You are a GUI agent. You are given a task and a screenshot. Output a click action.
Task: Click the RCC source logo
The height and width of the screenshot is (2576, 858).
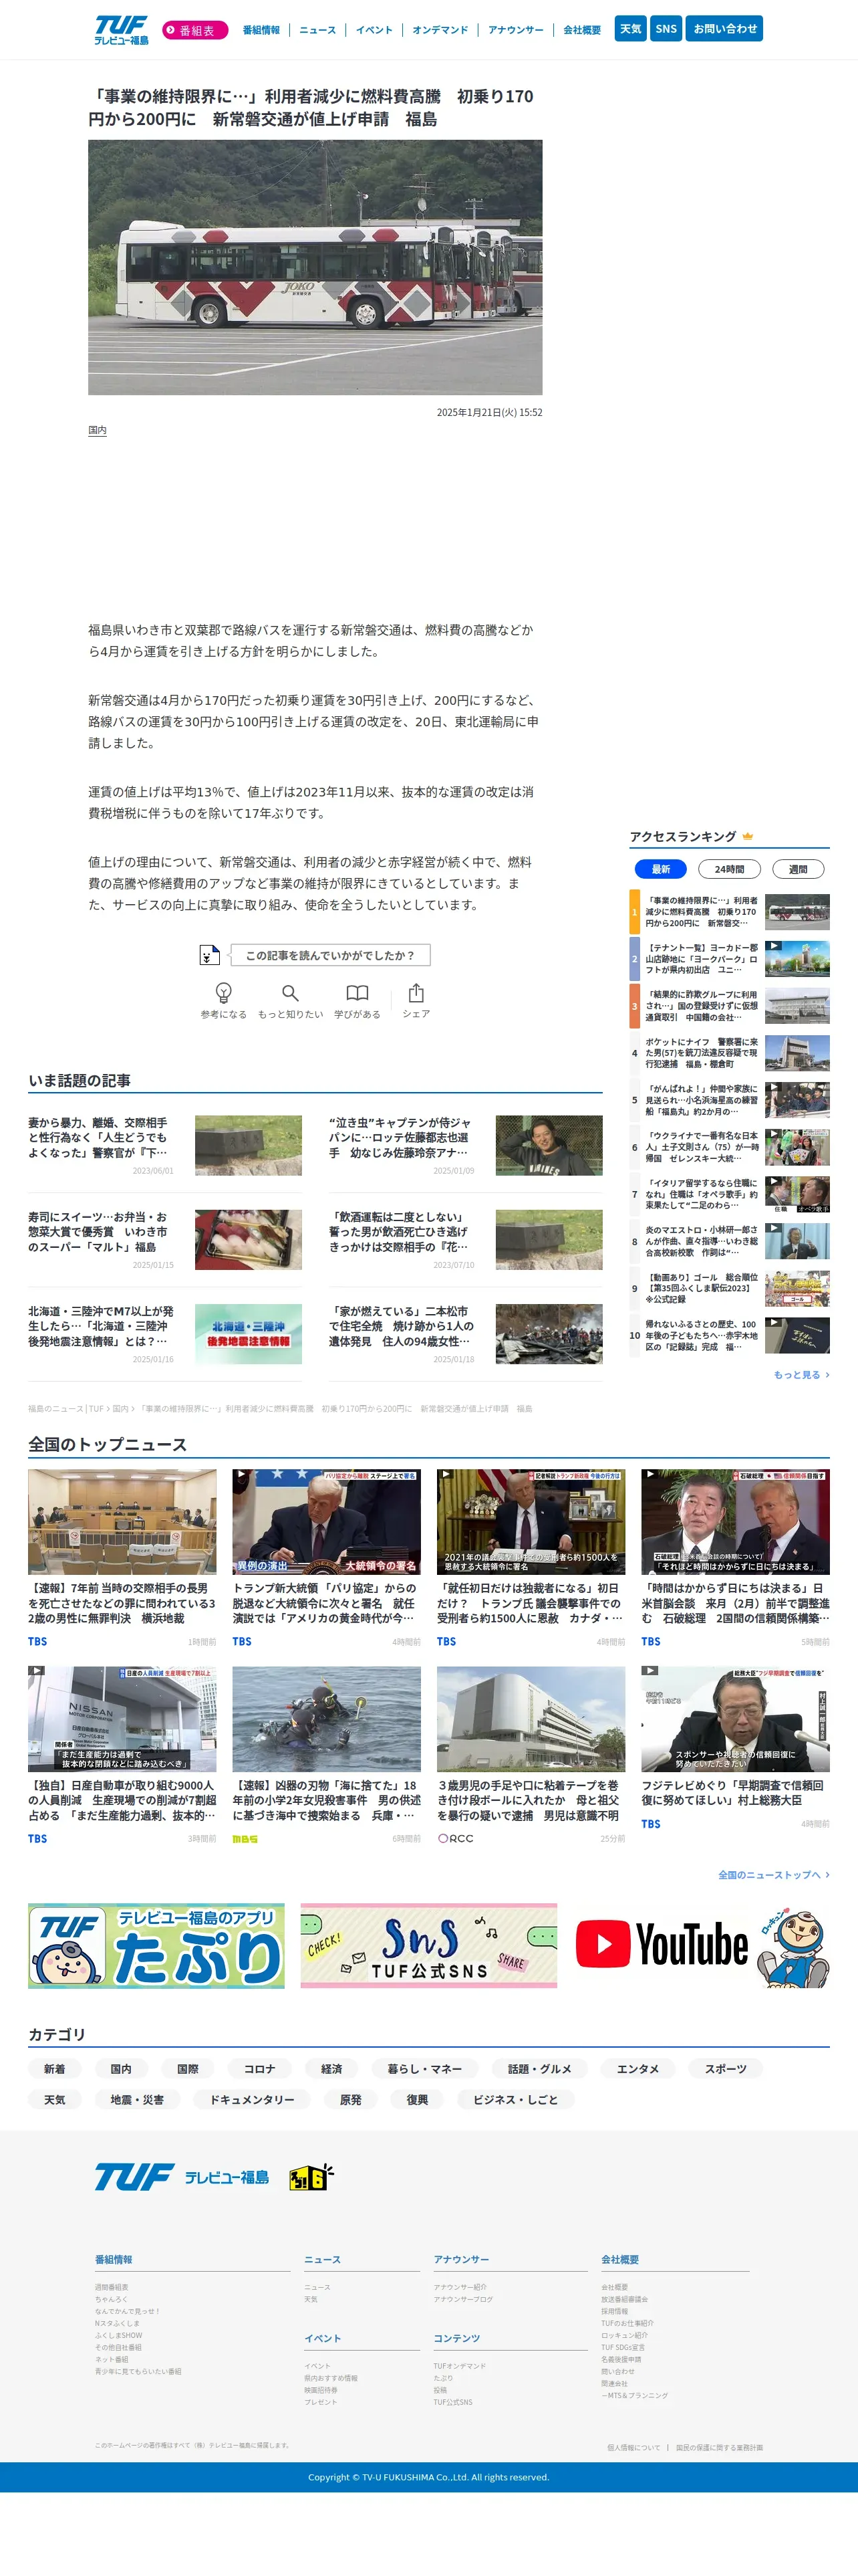[456, 1838]
